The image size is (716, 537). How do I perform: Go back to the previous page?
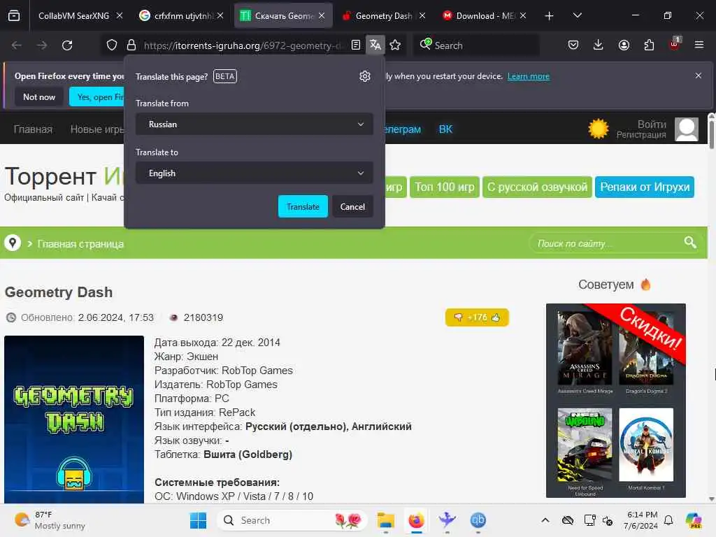pos(17,45)
